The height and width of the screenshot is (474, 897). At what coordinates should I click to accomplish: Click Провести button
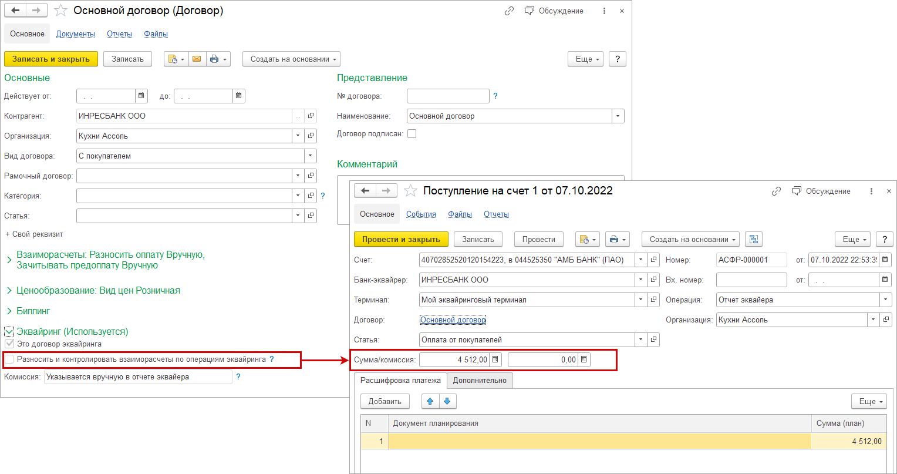coord(539,239)
